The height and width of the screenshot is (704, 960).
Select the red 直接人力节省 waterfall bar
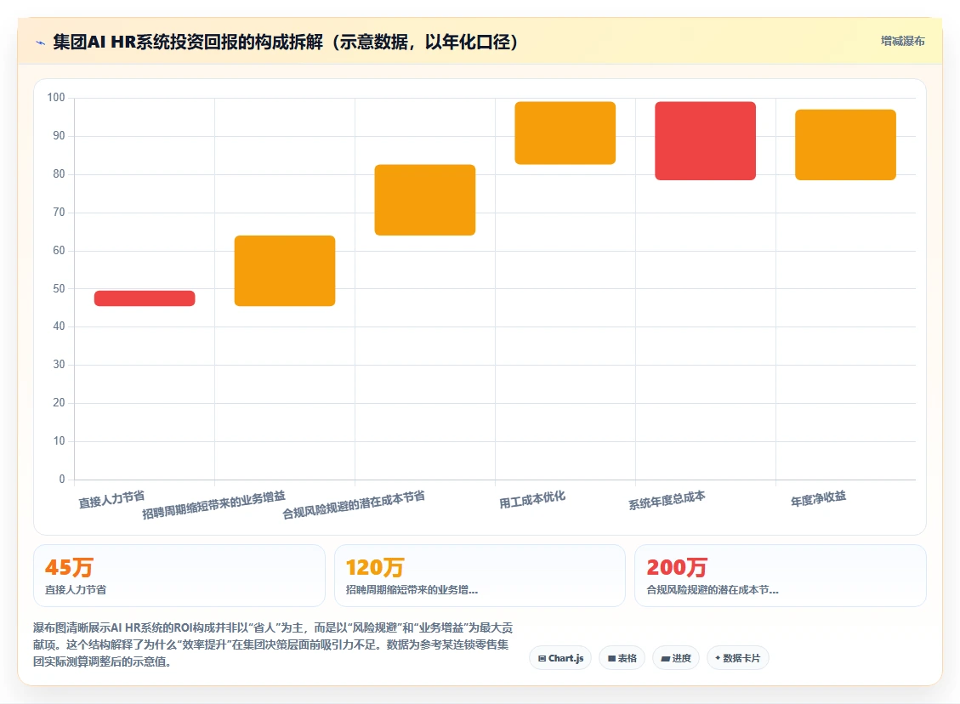[145, 298]
